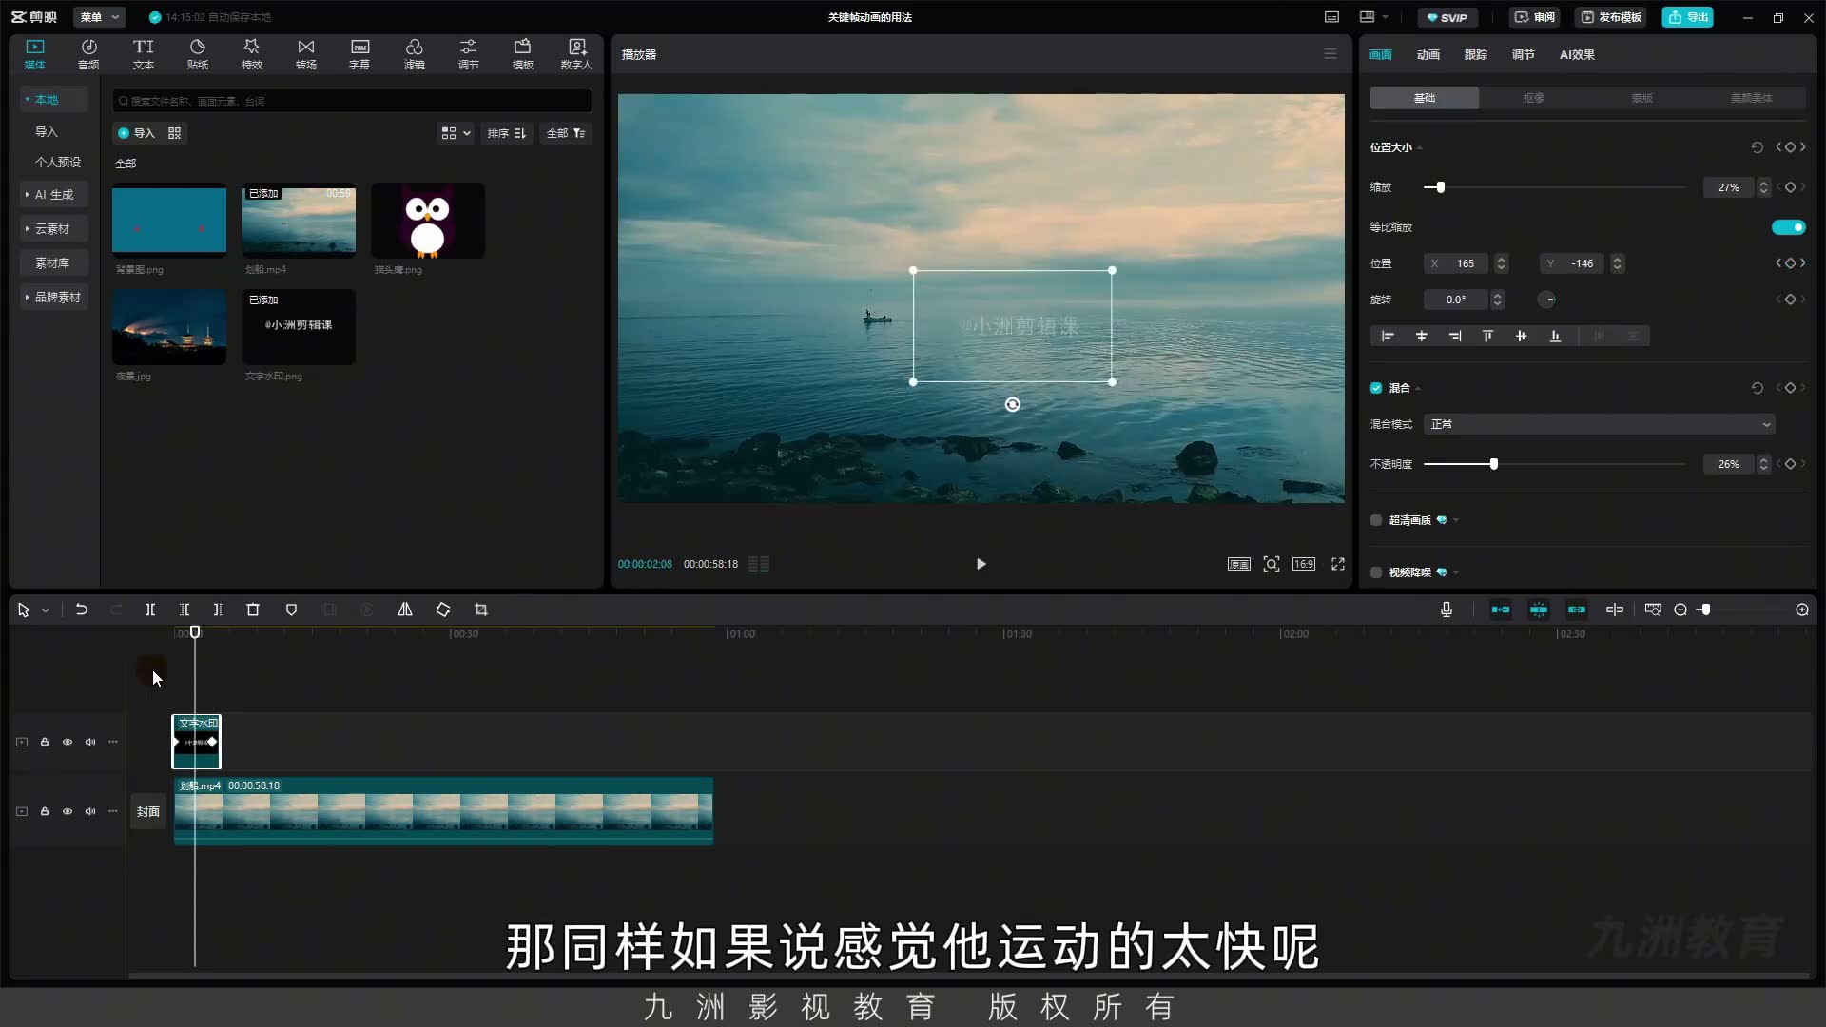This screenshot has width=1826, height=1027.
Task: Switch to the 动画 animation tab
Action: tap(1428, 54)
